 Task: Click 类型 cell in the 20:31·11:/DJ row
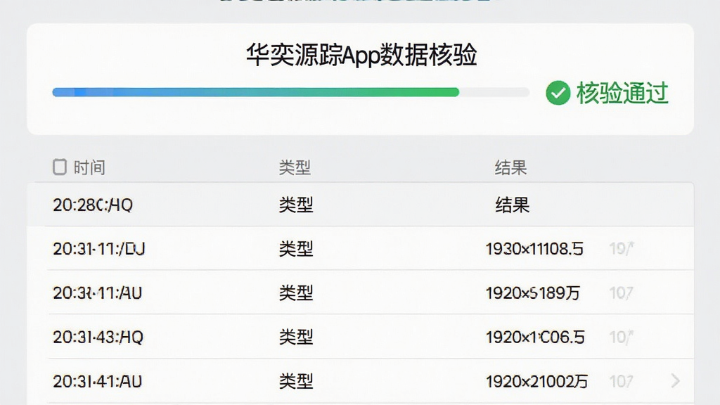pos(296,249)
